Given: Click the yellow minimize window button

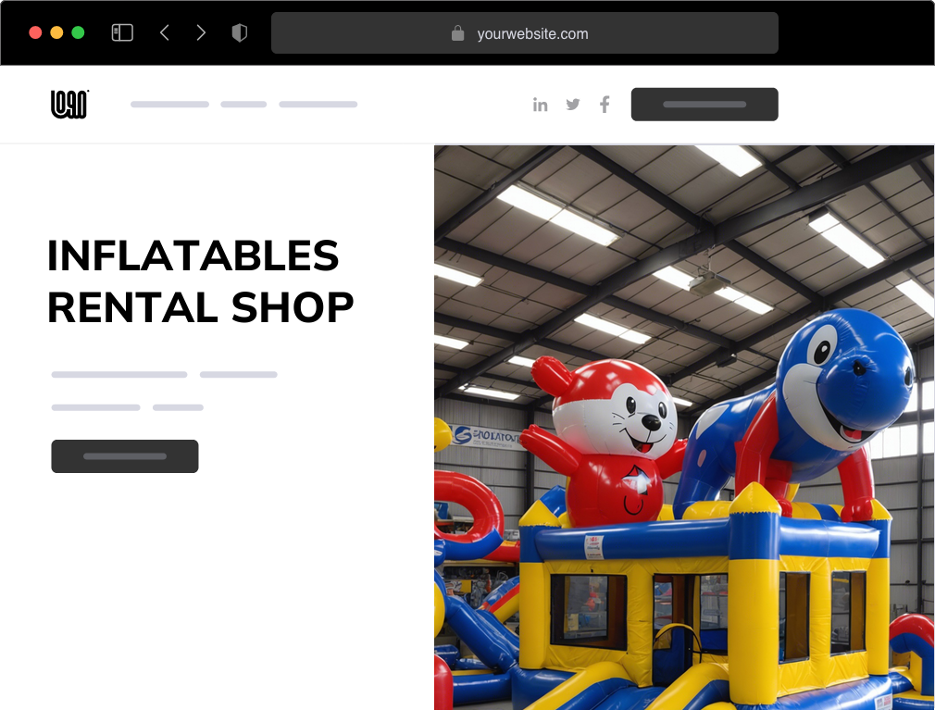Looking at the screenshot, I should pos(56,32).
